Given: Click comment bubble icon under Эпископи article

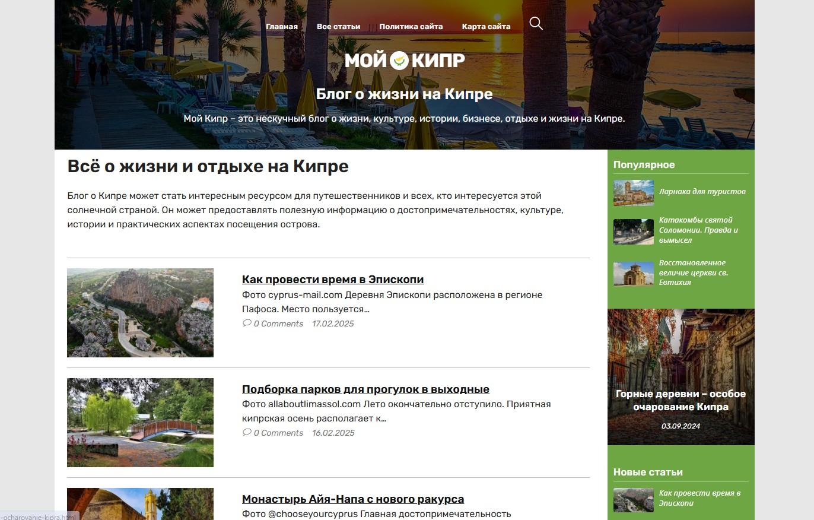Looking at the screenshot, I should click(247, 324).
